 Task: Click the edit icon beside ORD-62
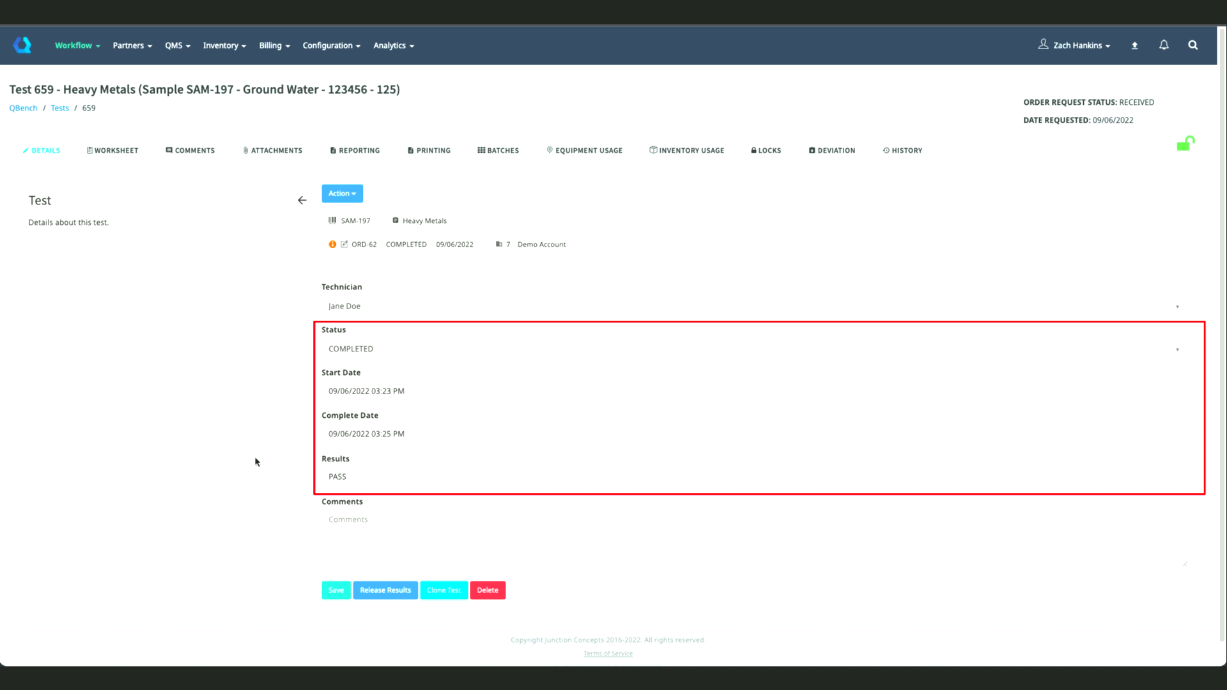(x=344, y=244)
